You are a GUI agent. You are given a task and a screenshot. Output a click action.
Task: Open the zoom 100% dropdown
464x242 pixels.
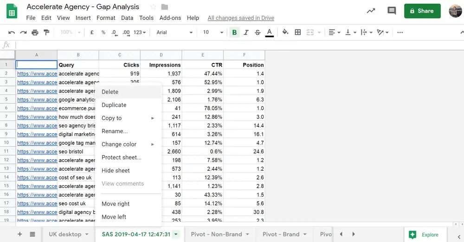tap(71, 32)
